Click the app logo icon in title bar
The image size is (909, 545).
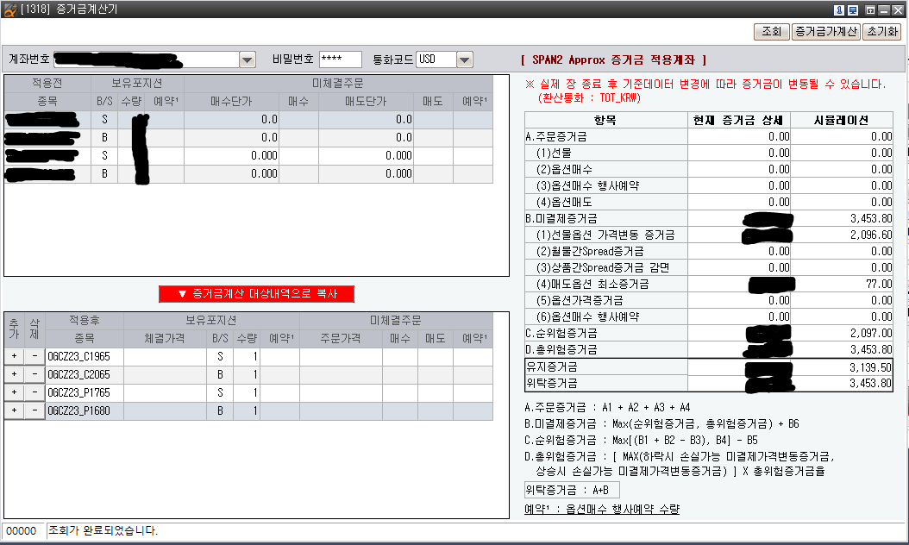point(9,9)
